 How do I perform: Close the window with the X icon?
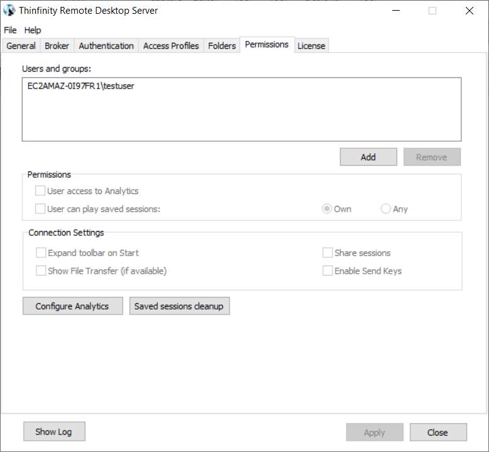coord(470,11)
